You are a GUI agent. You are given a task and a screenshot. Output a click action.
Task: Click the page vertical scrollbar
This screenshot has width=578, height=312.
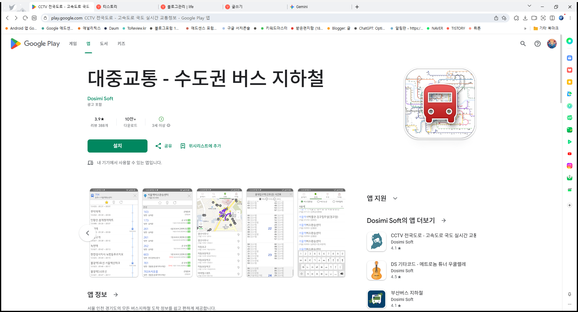[561, 69]
